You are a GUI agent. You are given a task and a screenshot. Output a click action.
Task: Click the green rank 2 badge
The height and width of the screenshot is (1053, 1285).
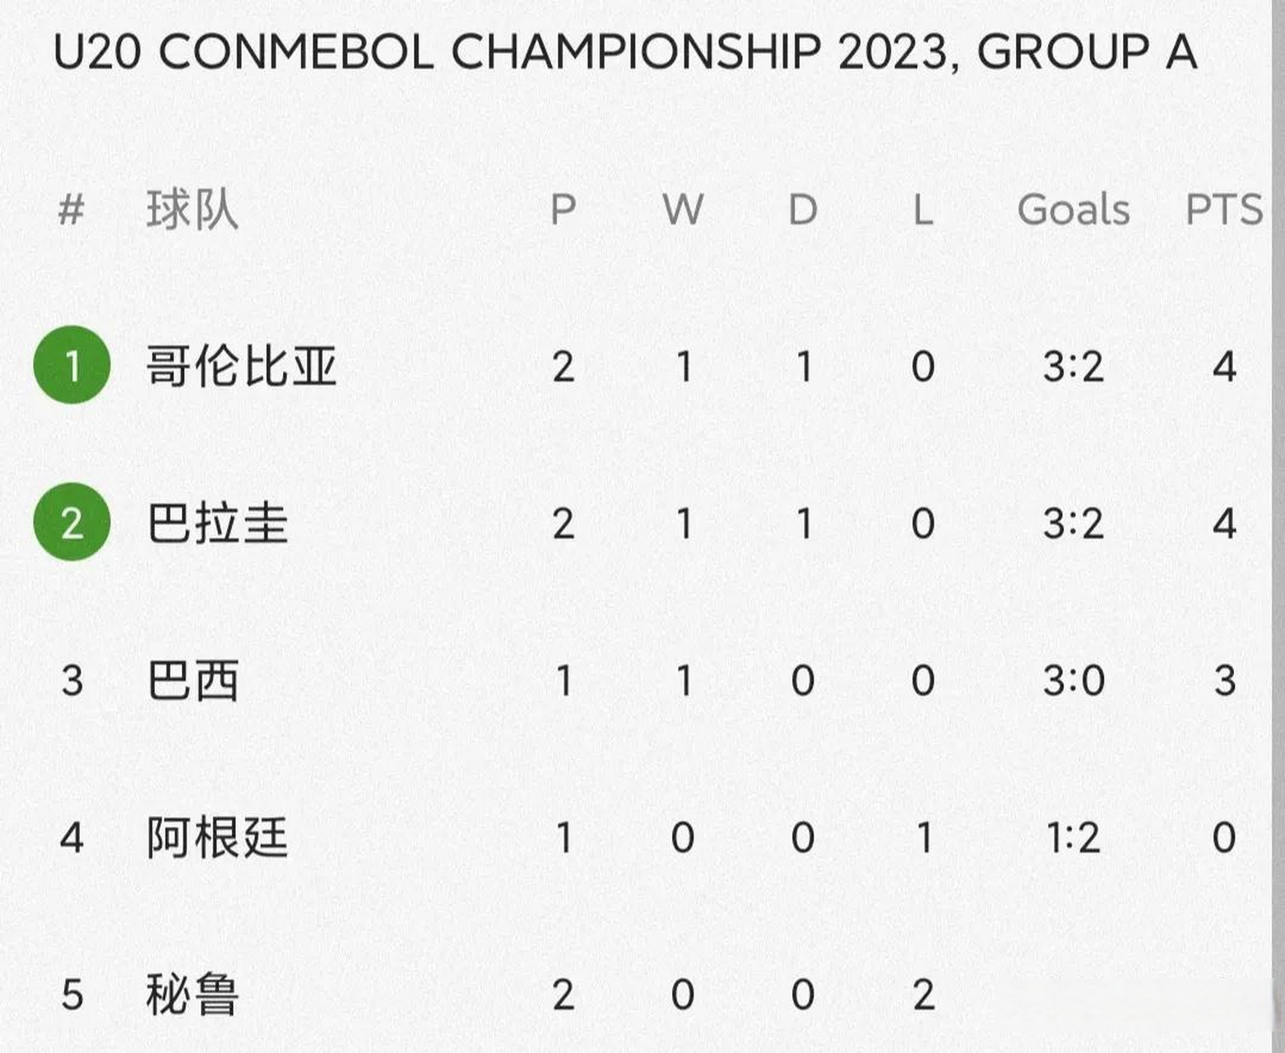tap(72, 522)
